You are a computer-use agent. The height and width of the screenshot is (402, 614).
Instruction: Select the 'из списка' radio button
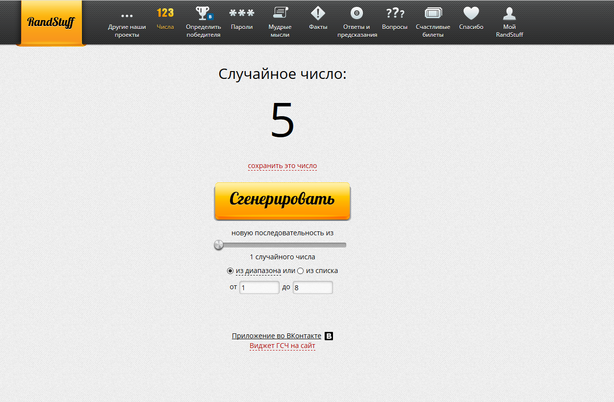[301, 271]
